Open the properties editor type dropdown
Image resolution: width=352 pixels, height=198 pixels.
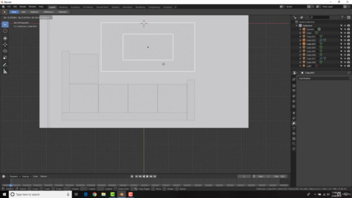coord(295,73)
